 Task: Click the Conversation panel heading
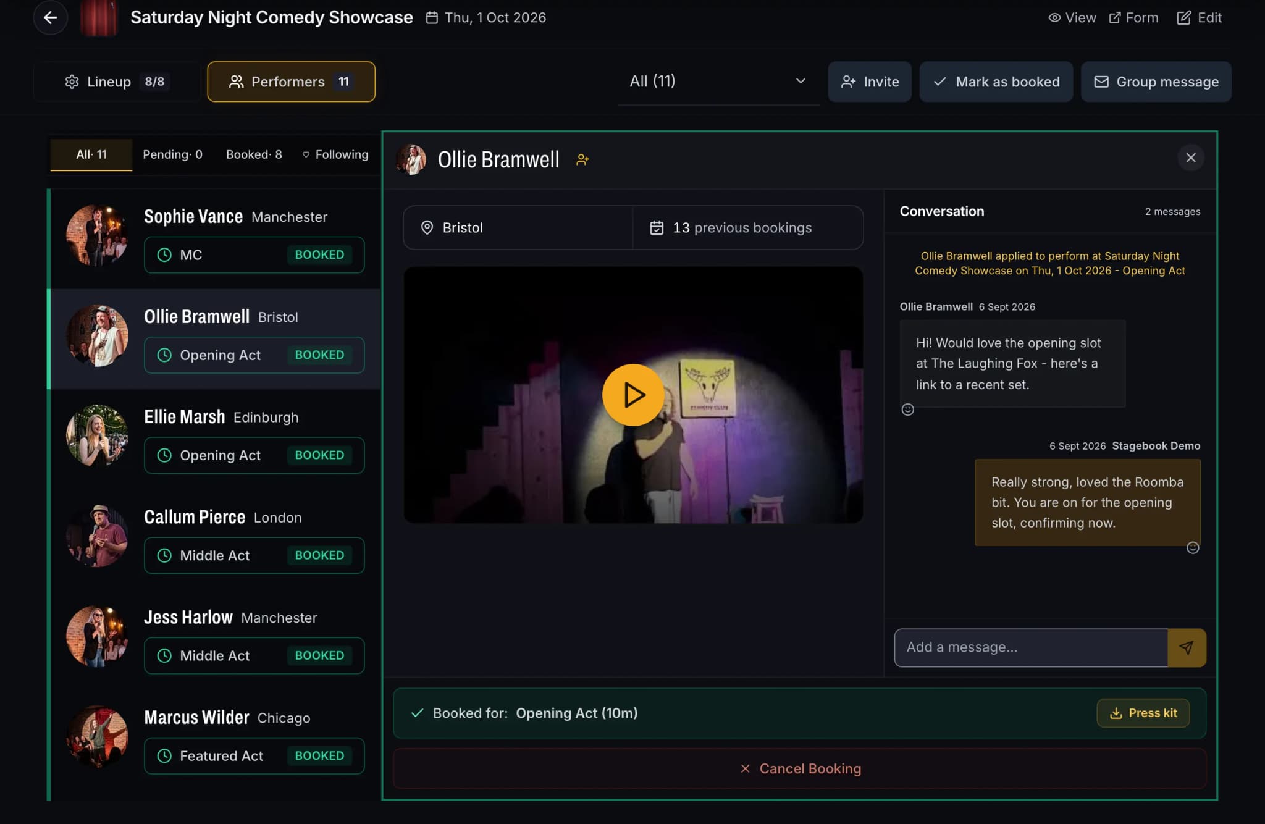(x=942, y=211)
